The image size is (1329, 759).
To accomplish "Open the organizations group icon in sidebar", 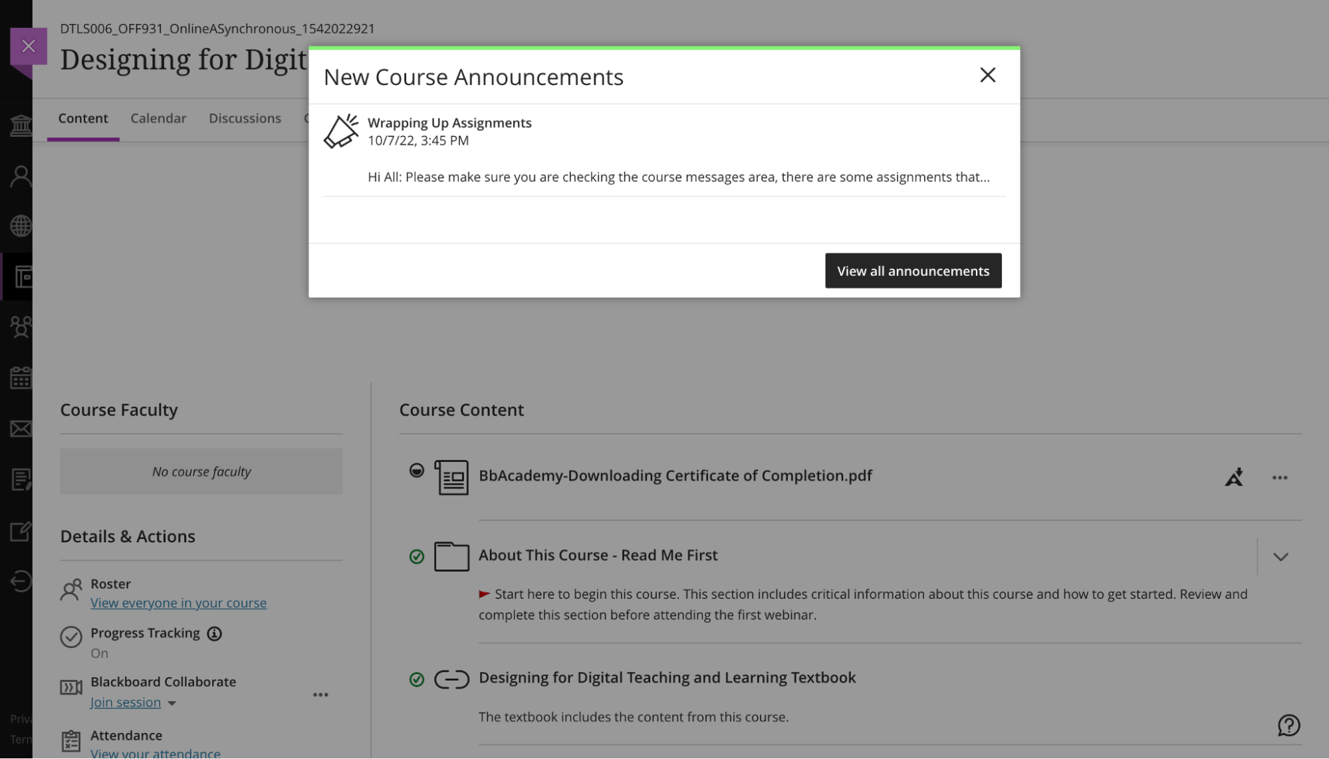I will tap(21, 327).
